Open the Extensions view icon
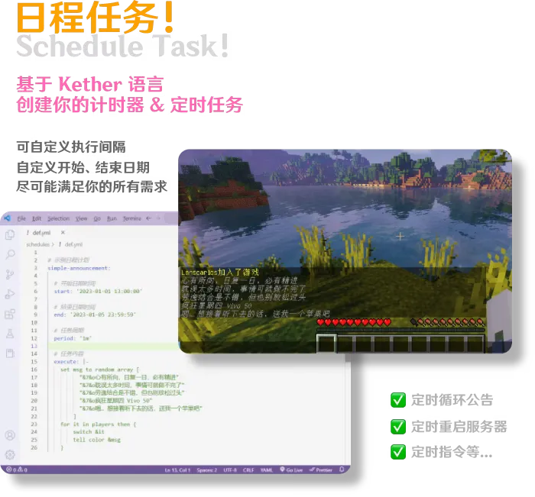Screen dimensions: 535x497 [10, 314]
